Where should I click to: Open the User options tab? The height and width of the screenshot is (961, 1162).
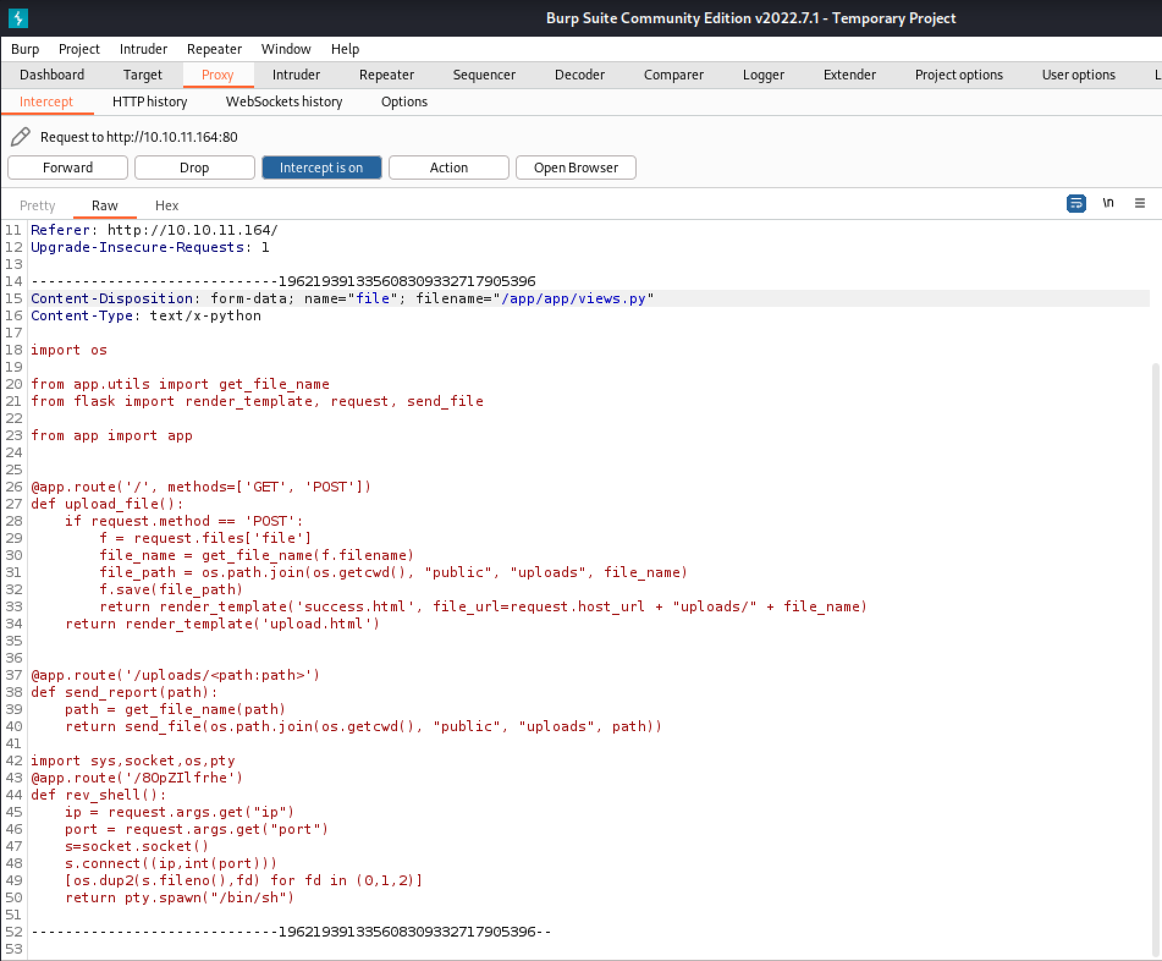(x=1079, y=75)
